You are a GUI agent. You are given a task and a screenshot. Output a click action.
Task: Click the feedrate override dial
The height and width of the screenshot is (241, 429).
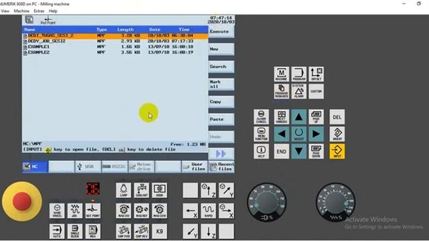[335, 202]
